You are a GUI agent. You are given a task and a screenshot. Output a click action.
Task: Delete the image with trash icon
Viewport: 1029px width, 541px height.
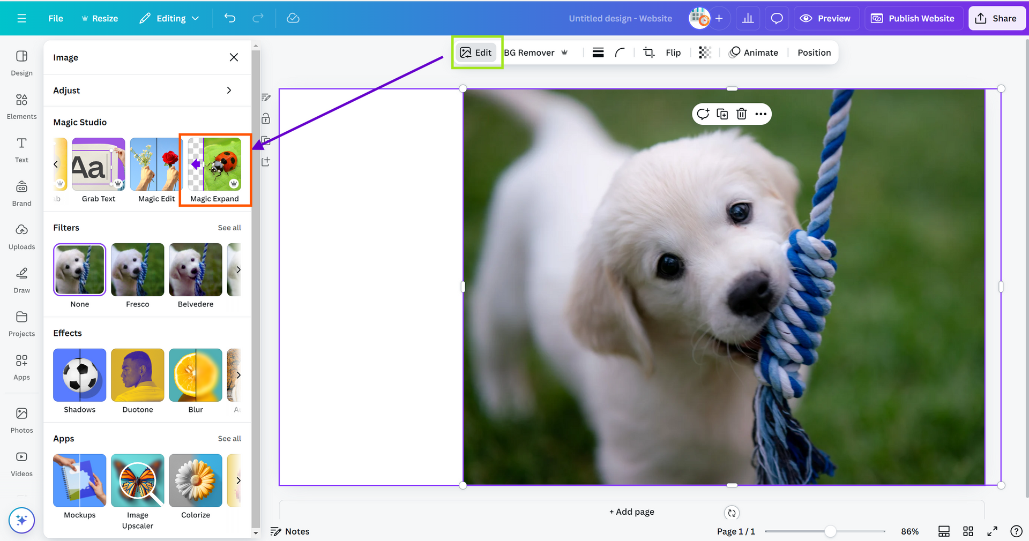point(741,114)
